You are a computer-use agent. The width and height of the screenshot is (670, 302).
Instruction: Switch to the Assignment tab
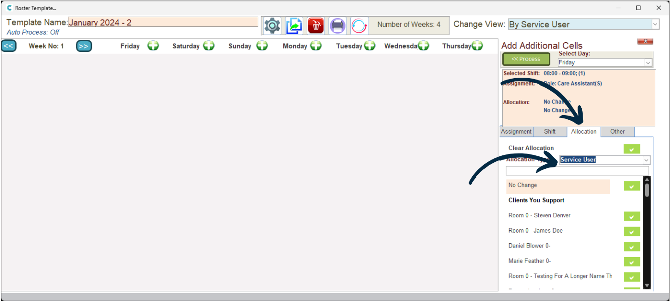pos(516,132)
